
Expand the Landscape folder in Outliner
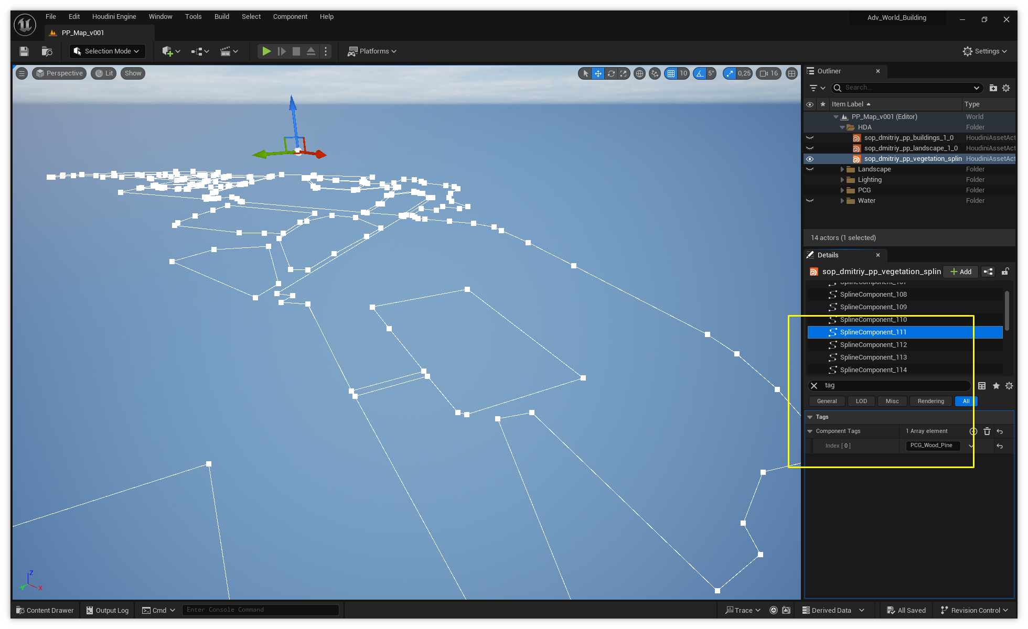842,169
